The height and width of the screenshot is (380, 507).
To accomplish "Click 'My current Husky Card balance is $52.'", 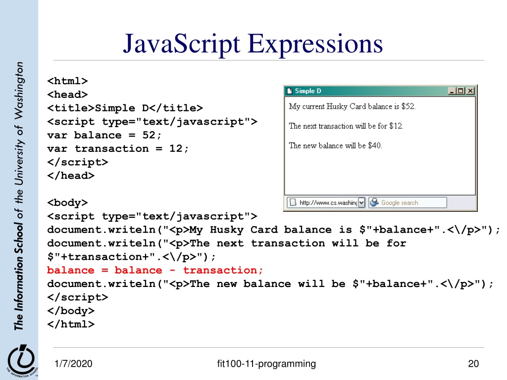I will [352, 106].
